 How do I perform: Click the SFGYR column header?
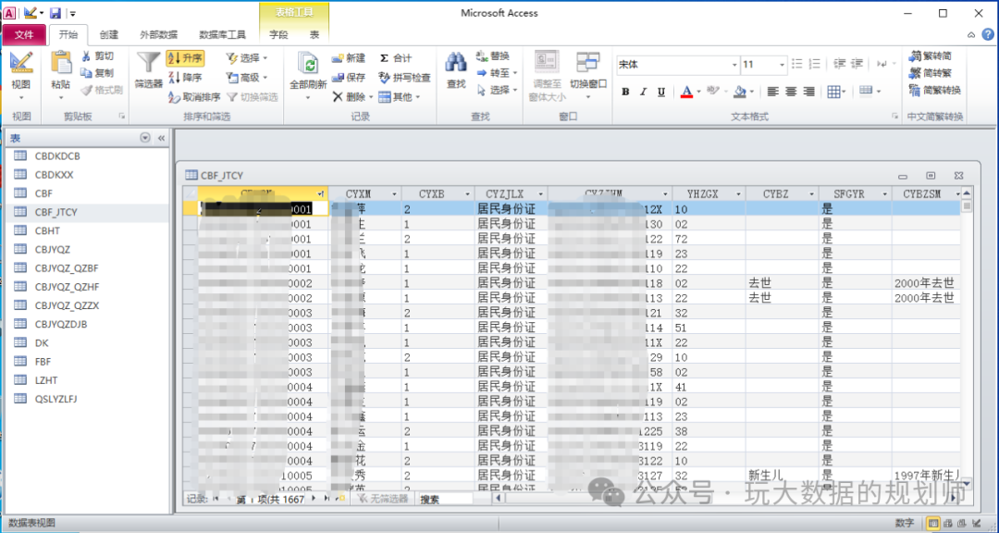click(x=855, y=193)
